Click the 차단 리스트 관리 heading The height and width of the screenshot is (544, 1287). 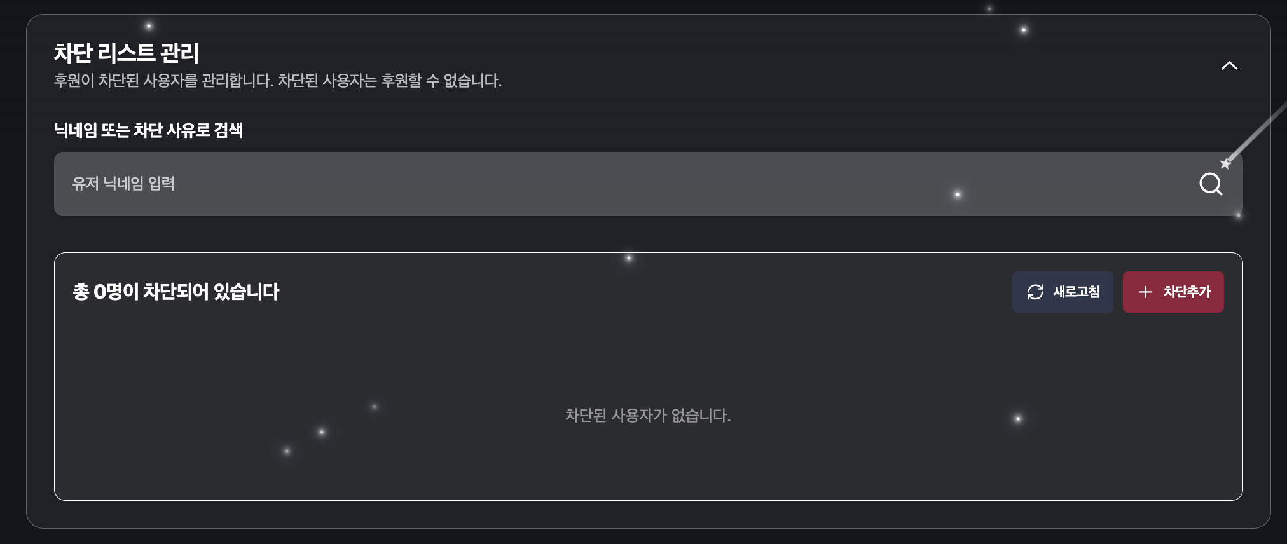click(x=126, y=53)
